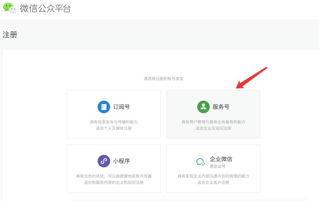The image size is (319, 201).
Task: Open the 微信公众平台 title link
Action: 45,8
